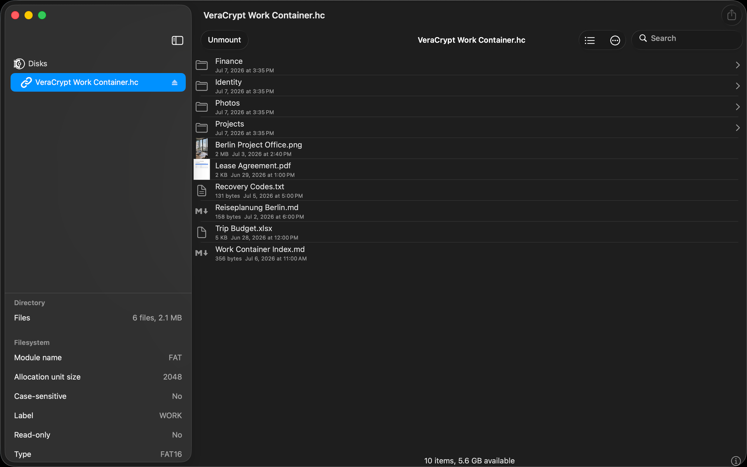Screen dimensions: 747x467
Task: Expand the Finance folder chevron
Action: 738,65
